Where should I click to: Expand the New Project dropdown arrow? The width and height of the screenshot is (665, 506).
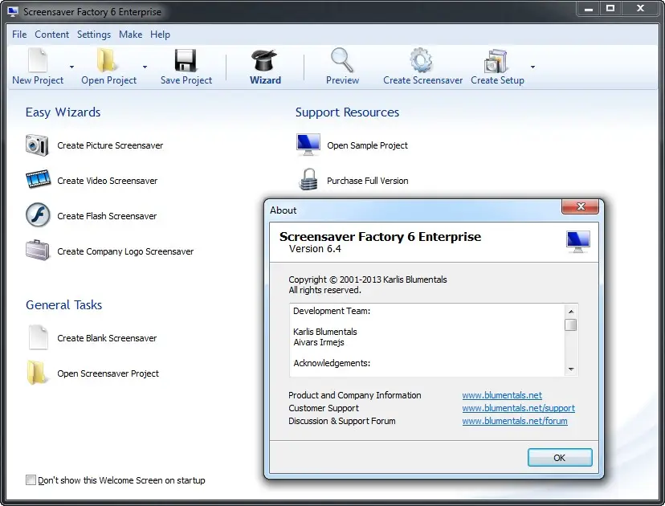tap(71, 67)
